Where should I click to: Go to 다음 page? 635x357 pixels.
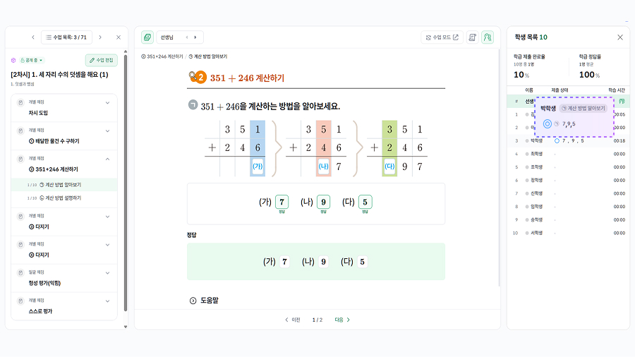(x=342, y=320)
